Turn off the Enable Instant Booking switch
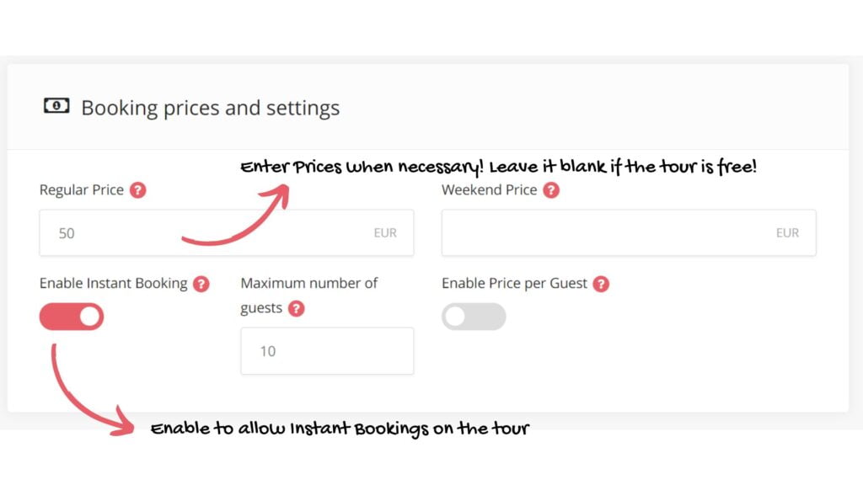 (72, 317)
